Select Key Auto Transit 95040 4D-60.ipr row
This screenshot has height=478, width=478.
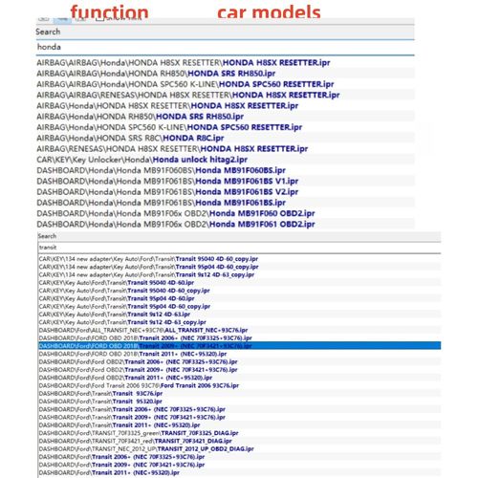pyautogui.click(x=239, y=283)
